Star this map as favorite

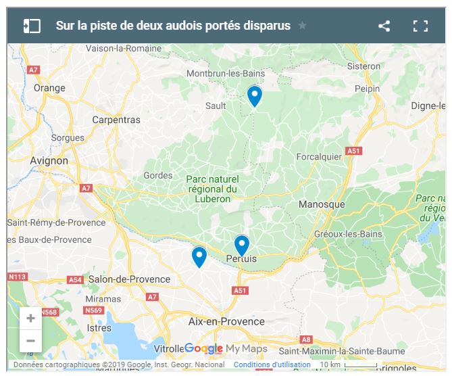click(302, 26)
